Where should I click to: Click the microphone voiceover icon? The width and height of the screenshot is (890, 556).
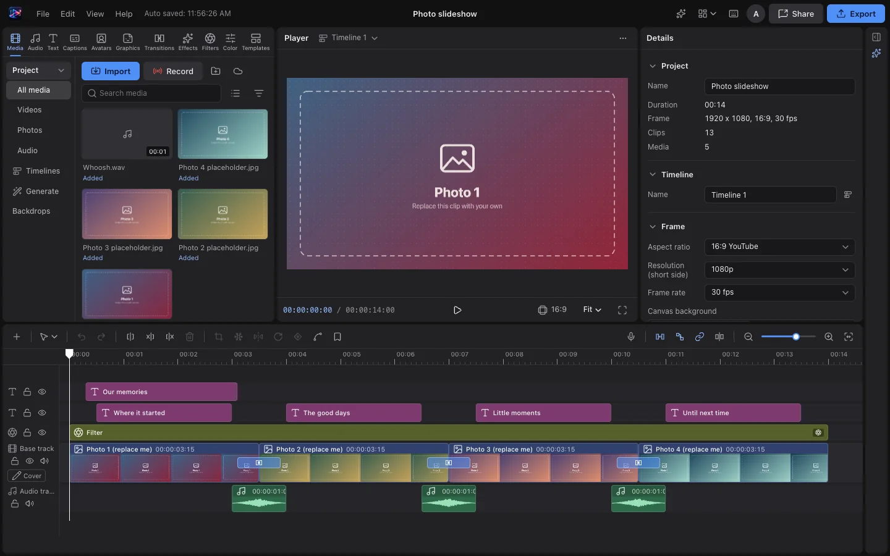tap(631, 337)
